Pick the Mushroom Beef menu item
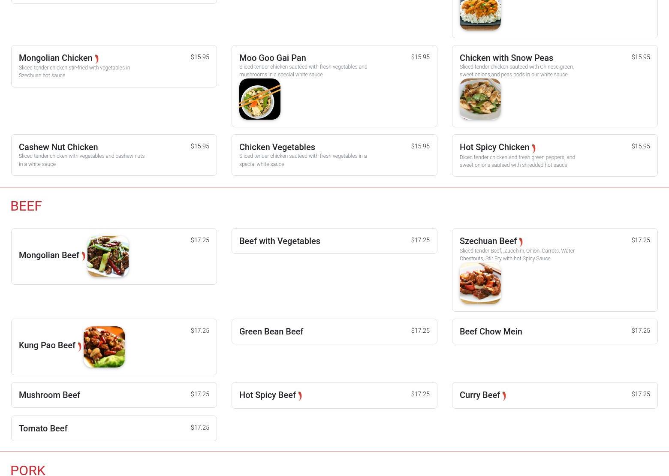The width and height of the screenshot is (669, 476). [114, 395]
